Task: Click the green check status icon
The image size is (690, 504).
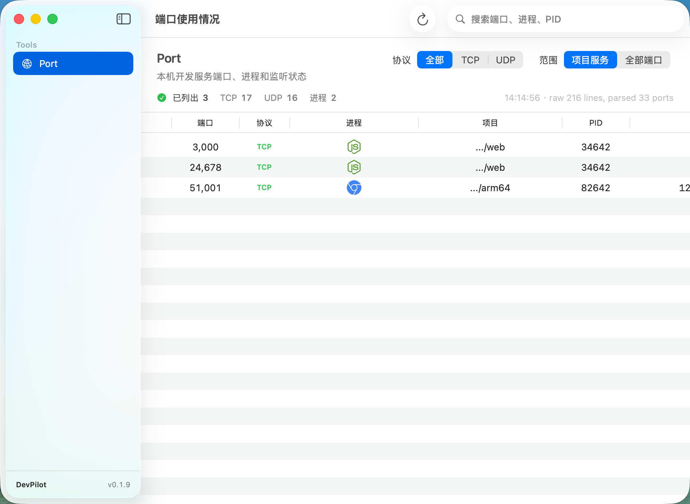Action: coord(162,98)
